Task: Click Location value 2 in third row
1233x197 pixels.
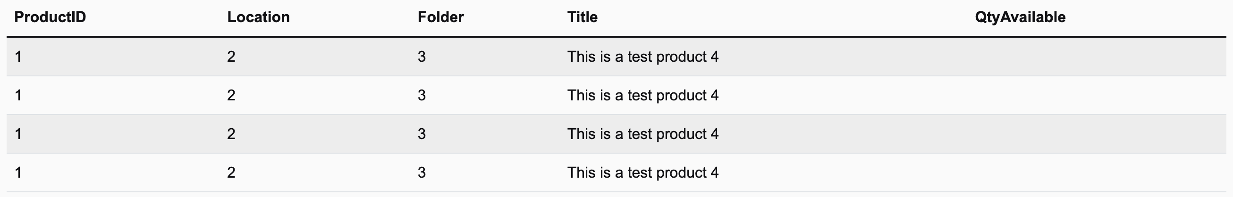Action: click(231, 134)
